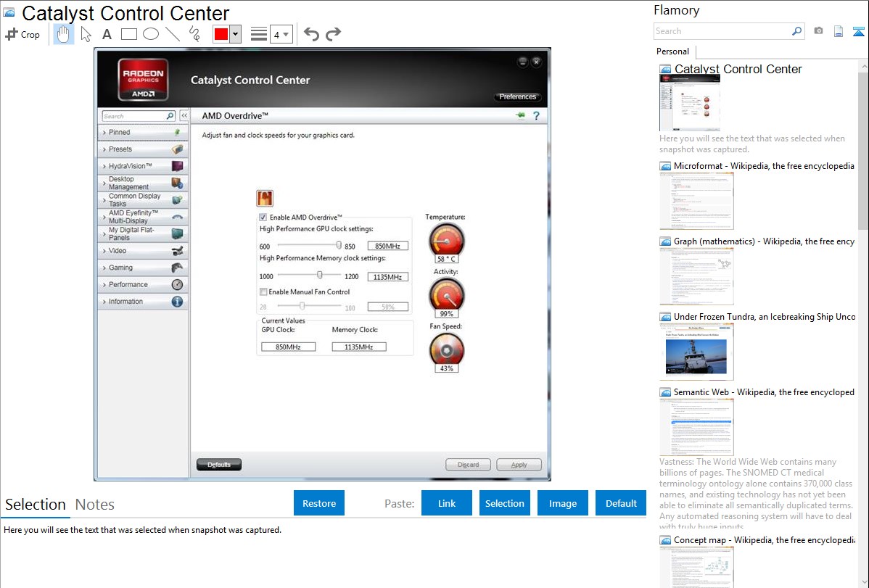Open My Digital Flat-Panels section
The height and width of the screenshot is (588, 869).
143,234
